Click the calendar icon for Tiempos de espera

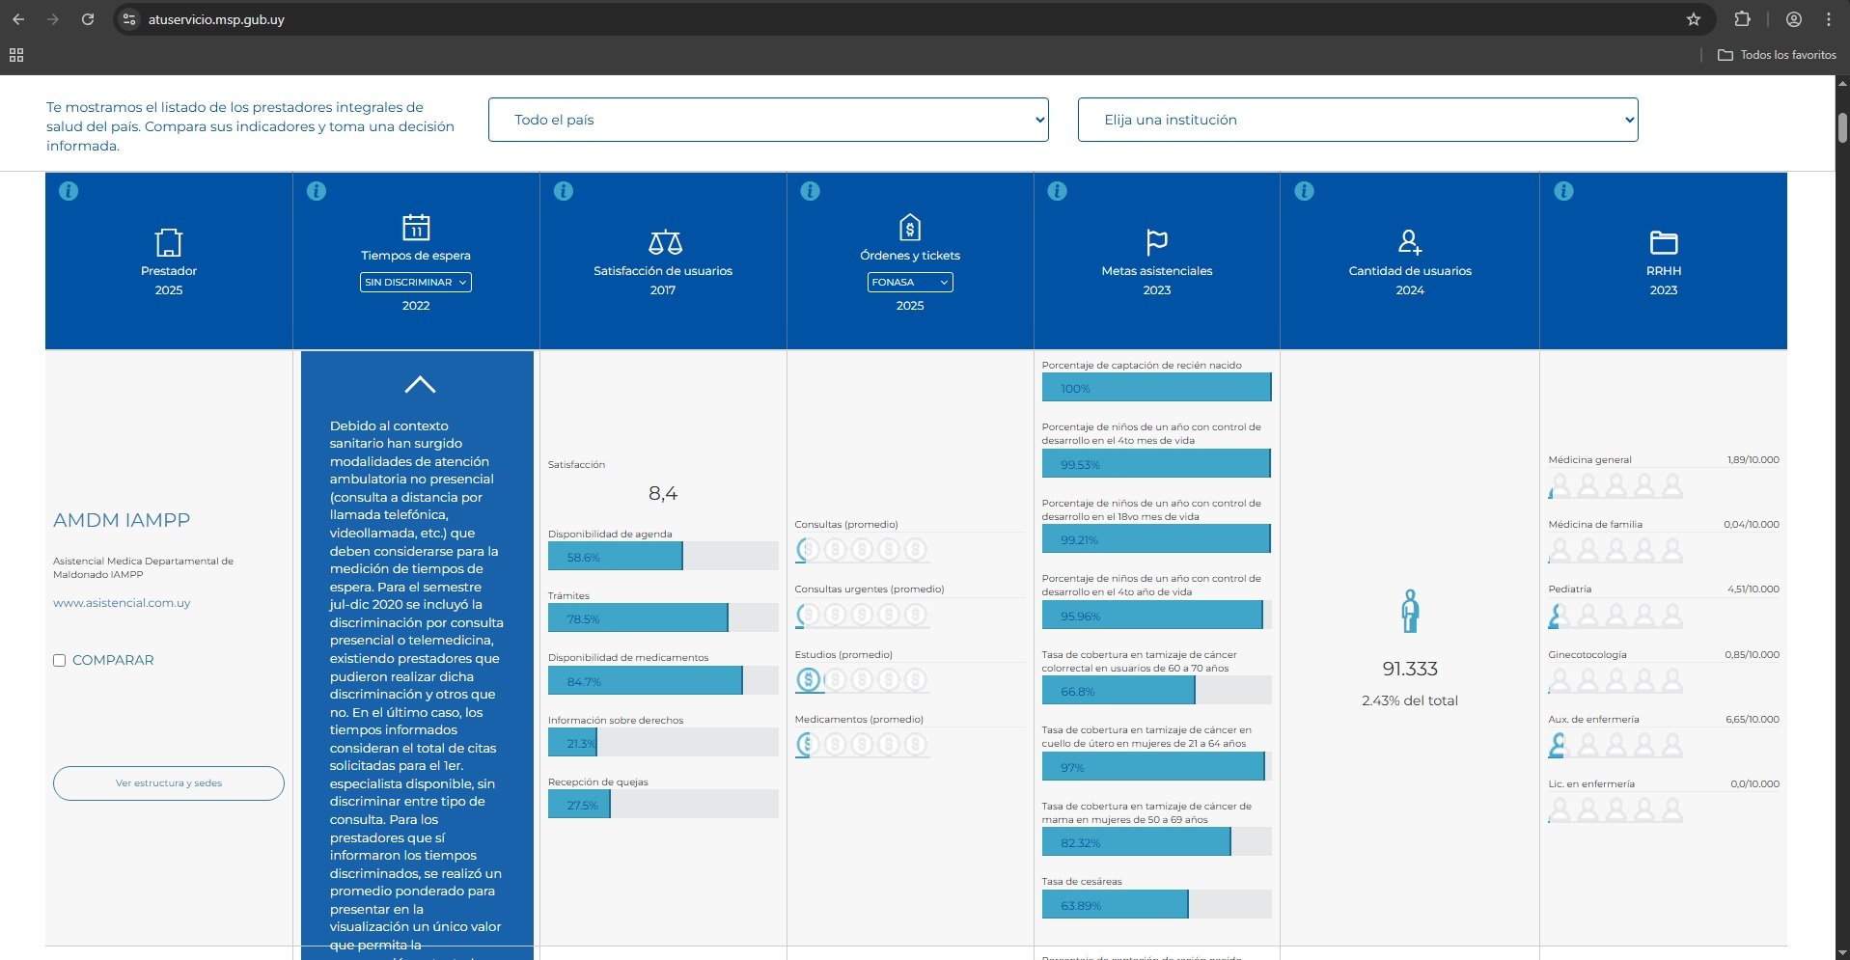pyautogui.click(x=416, y=227)
